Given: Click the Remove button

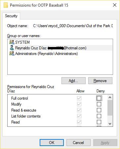Looking at the screenshot, I should pos(100,81).
